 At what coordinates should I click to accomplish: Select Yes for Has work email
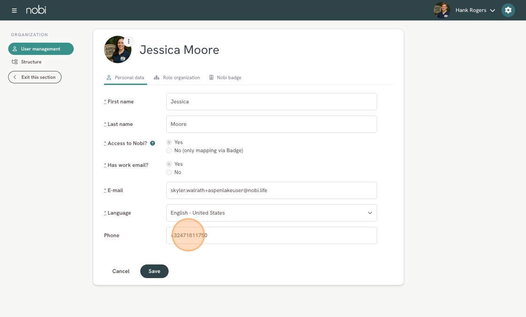point(169,164)
